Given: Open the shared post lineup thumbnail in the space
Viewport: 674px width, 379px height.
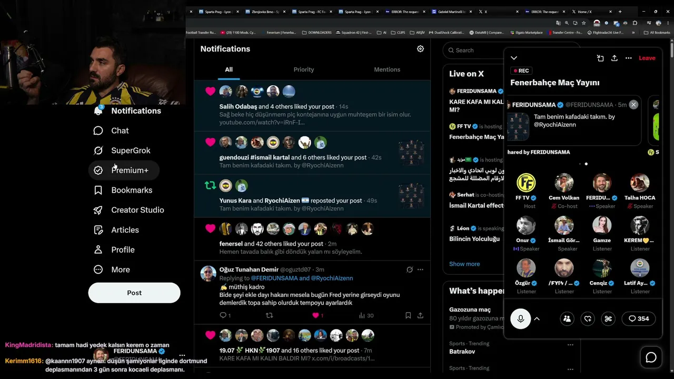Looking at the screenshot, I should coord(518,126).
